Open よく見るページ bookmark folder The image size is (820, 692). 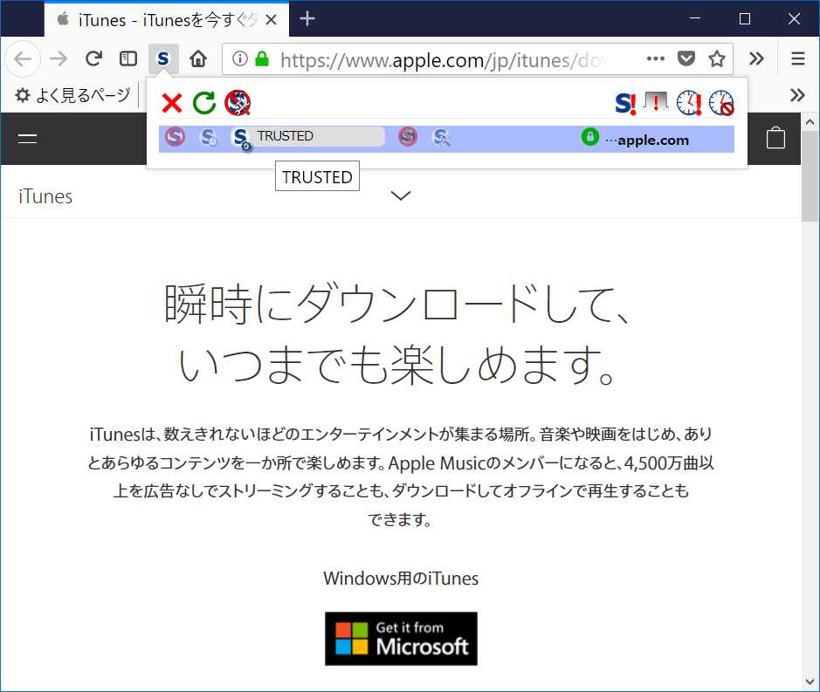pos(72,95)
